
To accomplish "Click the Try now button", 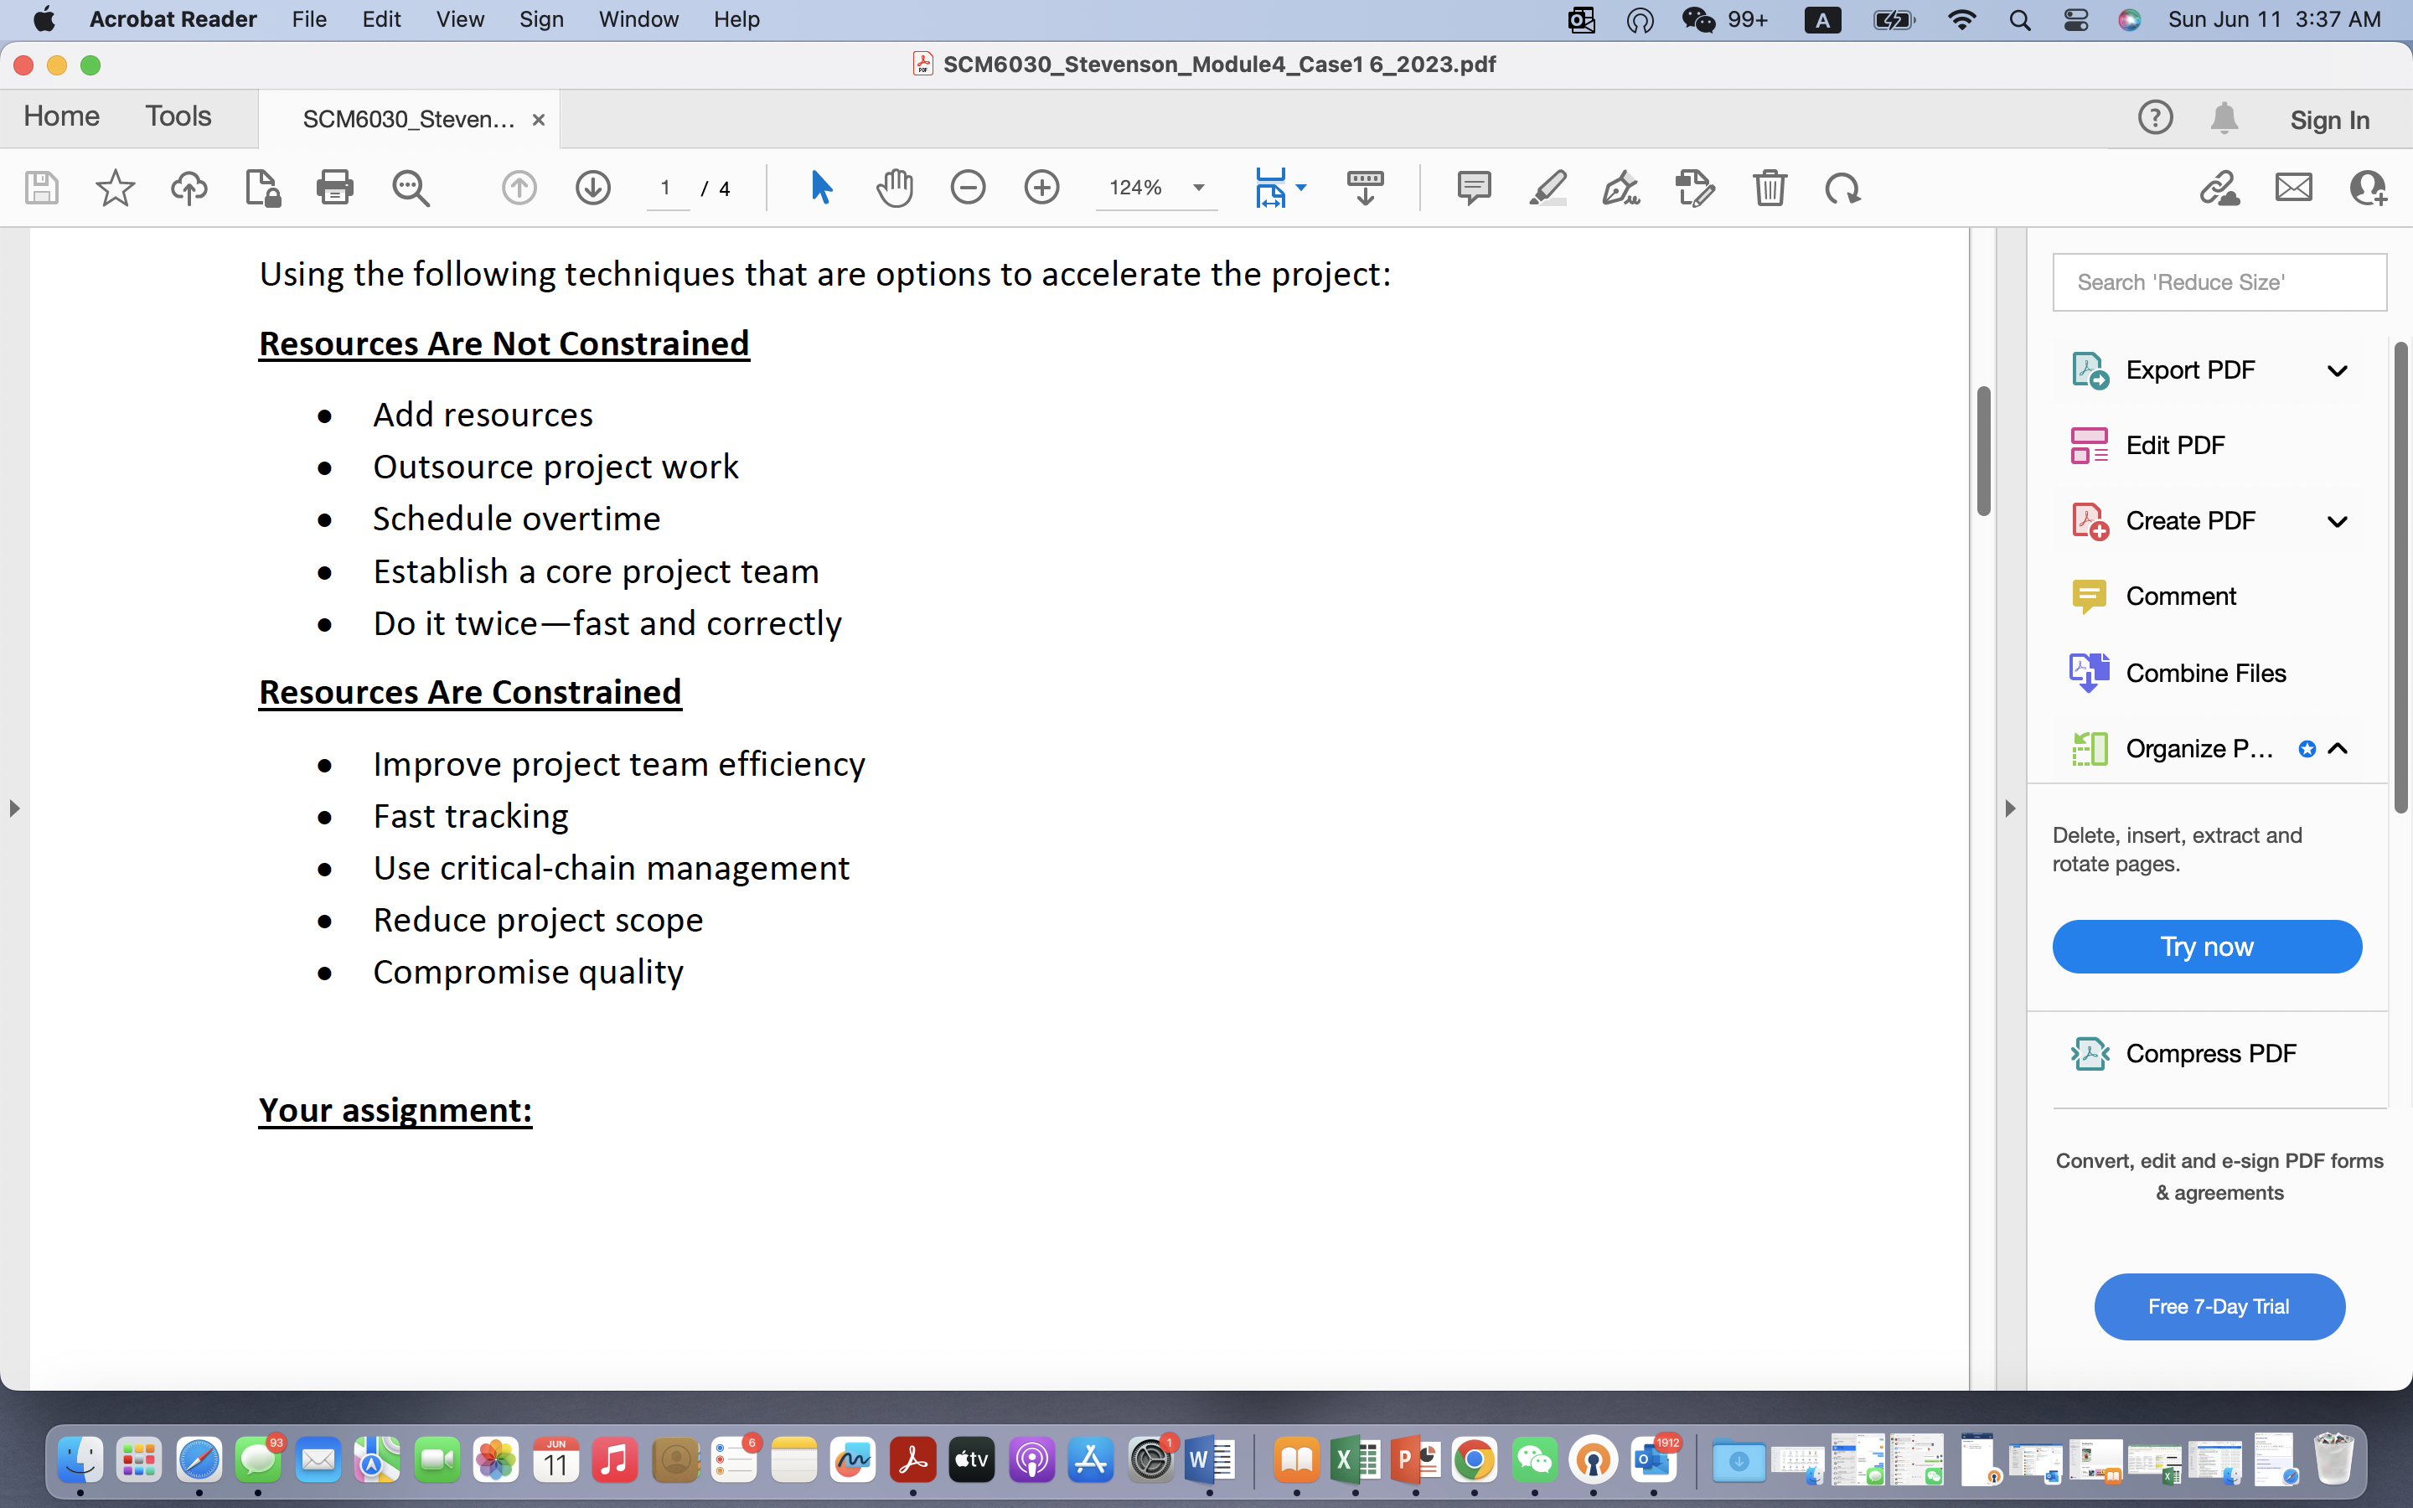I will (x=2207, y=946).
